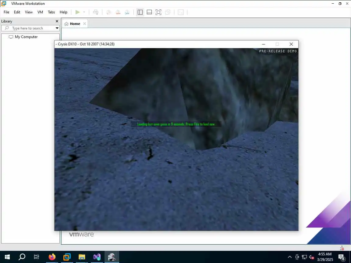
Task: Switch to VMware Workstation taskbar icon
Action: pyautogui.click(x=67, y=257)
